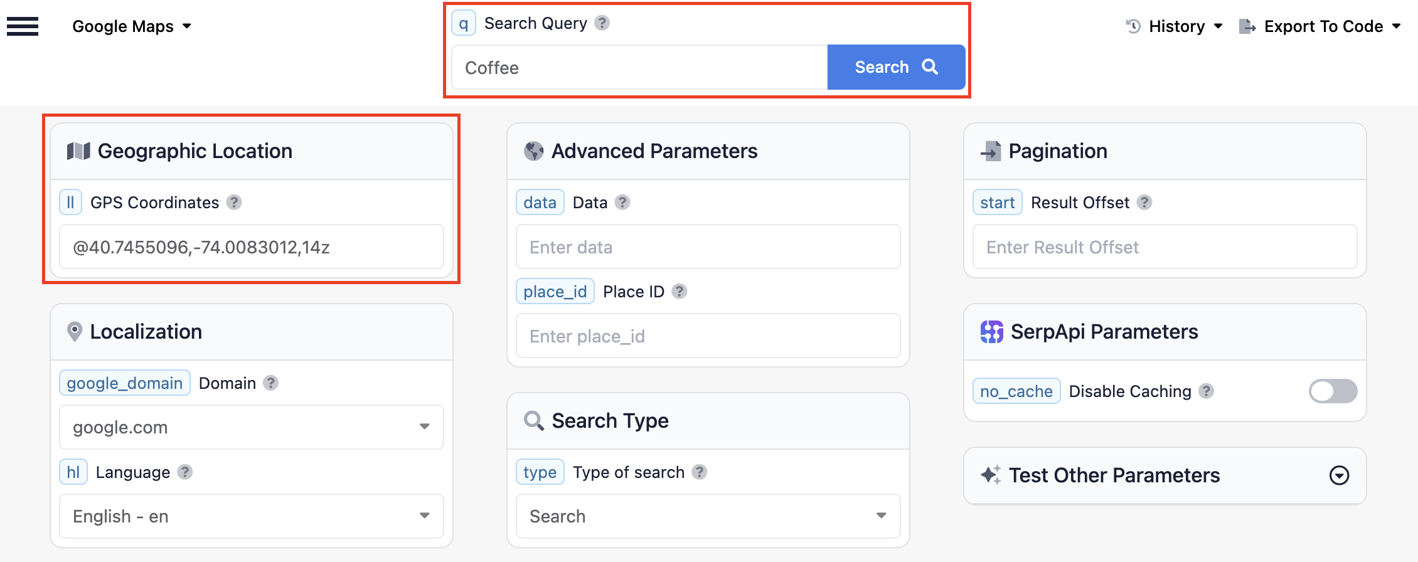The image size is (1418, 562).
Task: Open the Google Maps engine menu
Action: pos(132,26)
